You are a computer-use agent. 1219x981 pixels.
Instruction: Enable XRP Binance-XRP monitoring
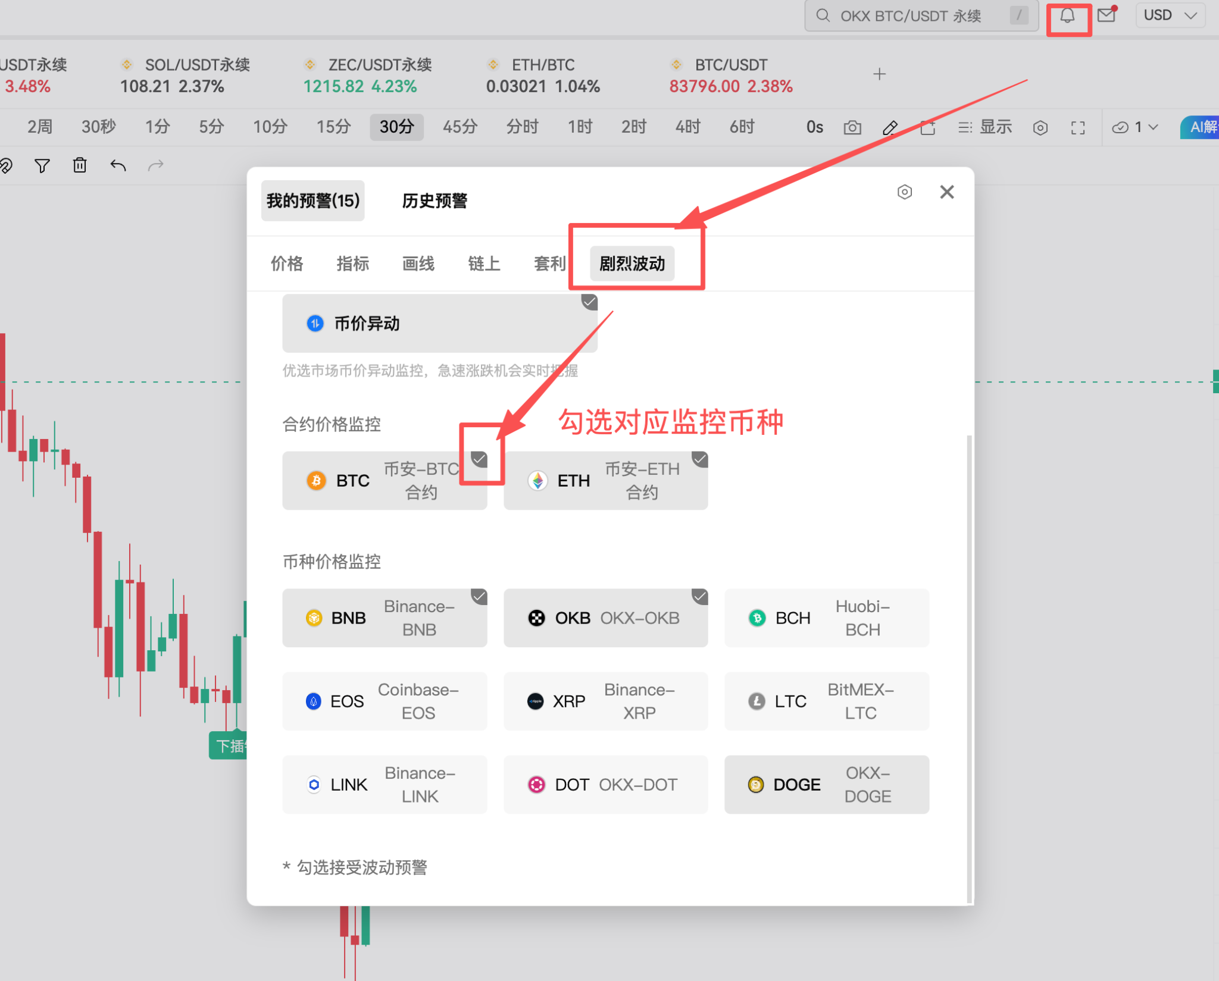tap(606, 701)
